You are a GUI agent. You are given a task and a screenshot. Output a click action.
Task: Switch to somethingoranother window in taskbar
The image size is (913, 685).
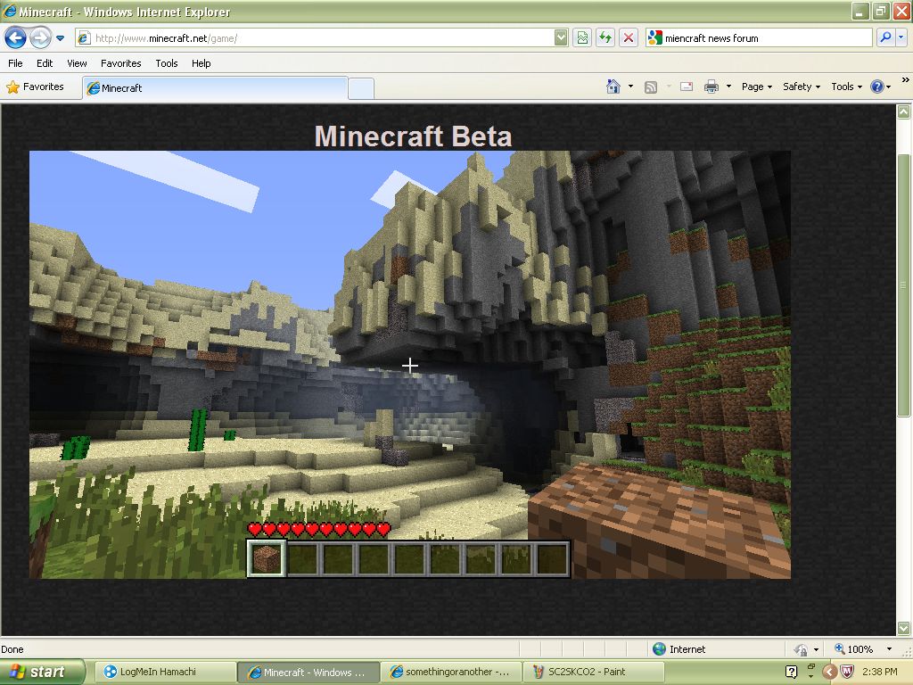(x=451, y=673)
